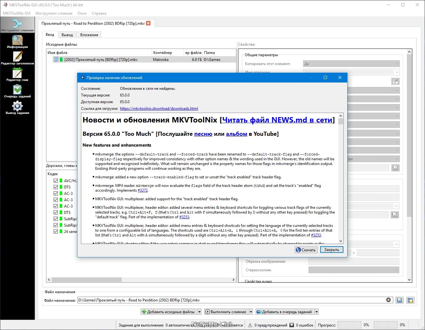Screen dimensions: 425x330
Task: Click the errors icon in status bar
Action: [292, 325]
